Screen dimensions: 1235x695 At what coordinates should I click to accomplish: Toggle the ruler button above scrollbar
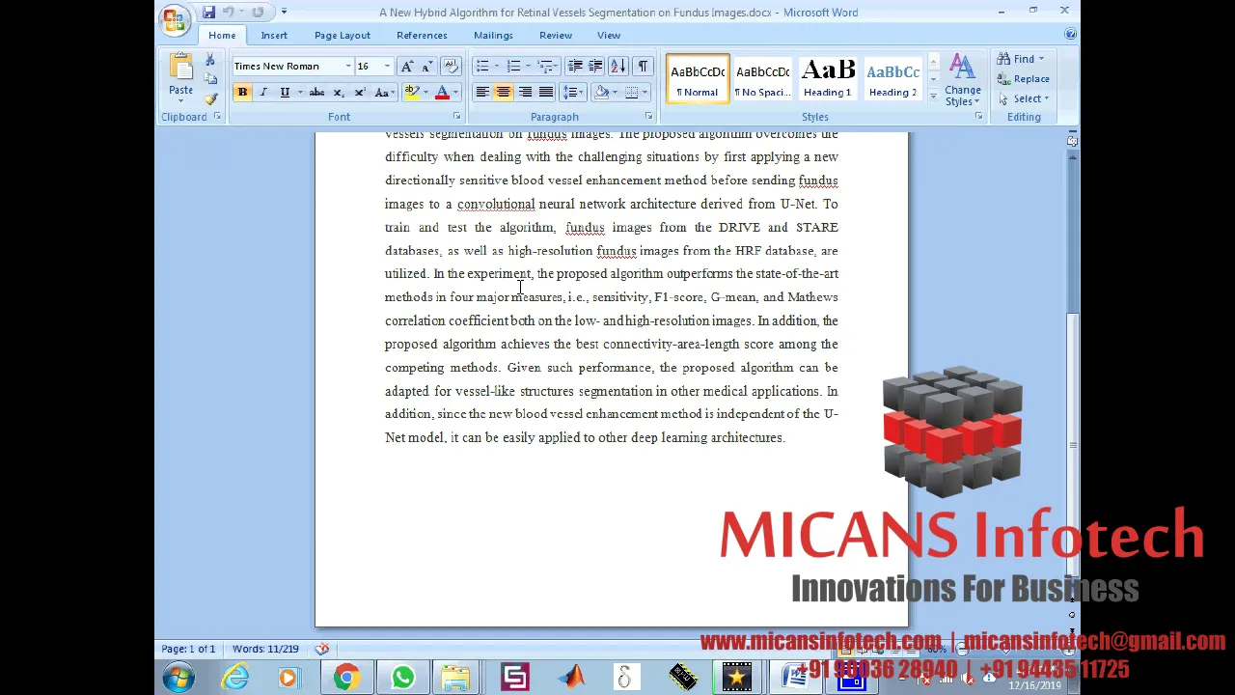[1072, 141]
